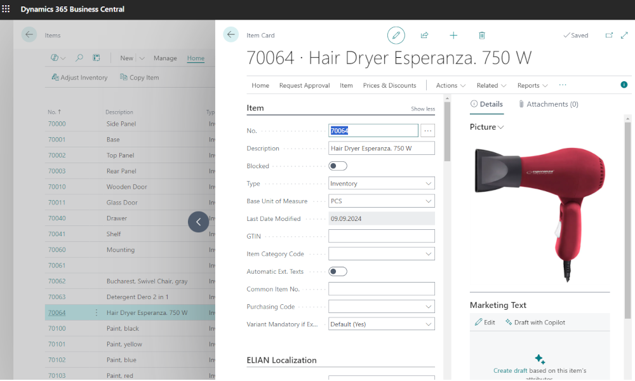Screen dimensions: 635x381
Task: Toggle the Blocked switch
Action: pos(338,166)
